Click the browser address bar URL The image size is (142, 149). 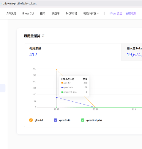(x=18, y=4)
